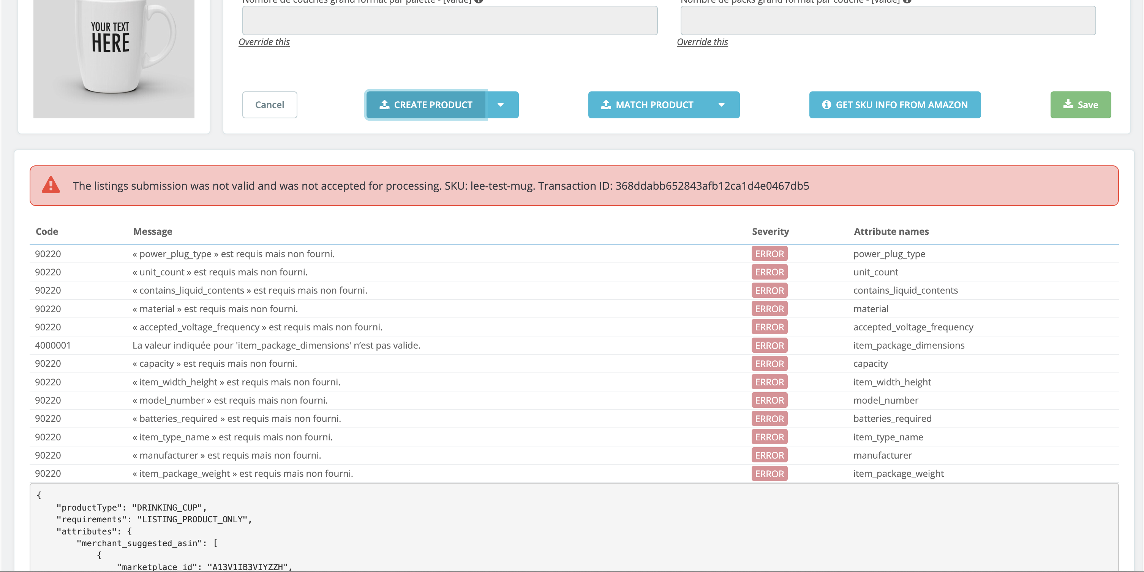Click the left Override this link
The height and width of the screenshot is (572, 1144).
[x=264, y=42]
